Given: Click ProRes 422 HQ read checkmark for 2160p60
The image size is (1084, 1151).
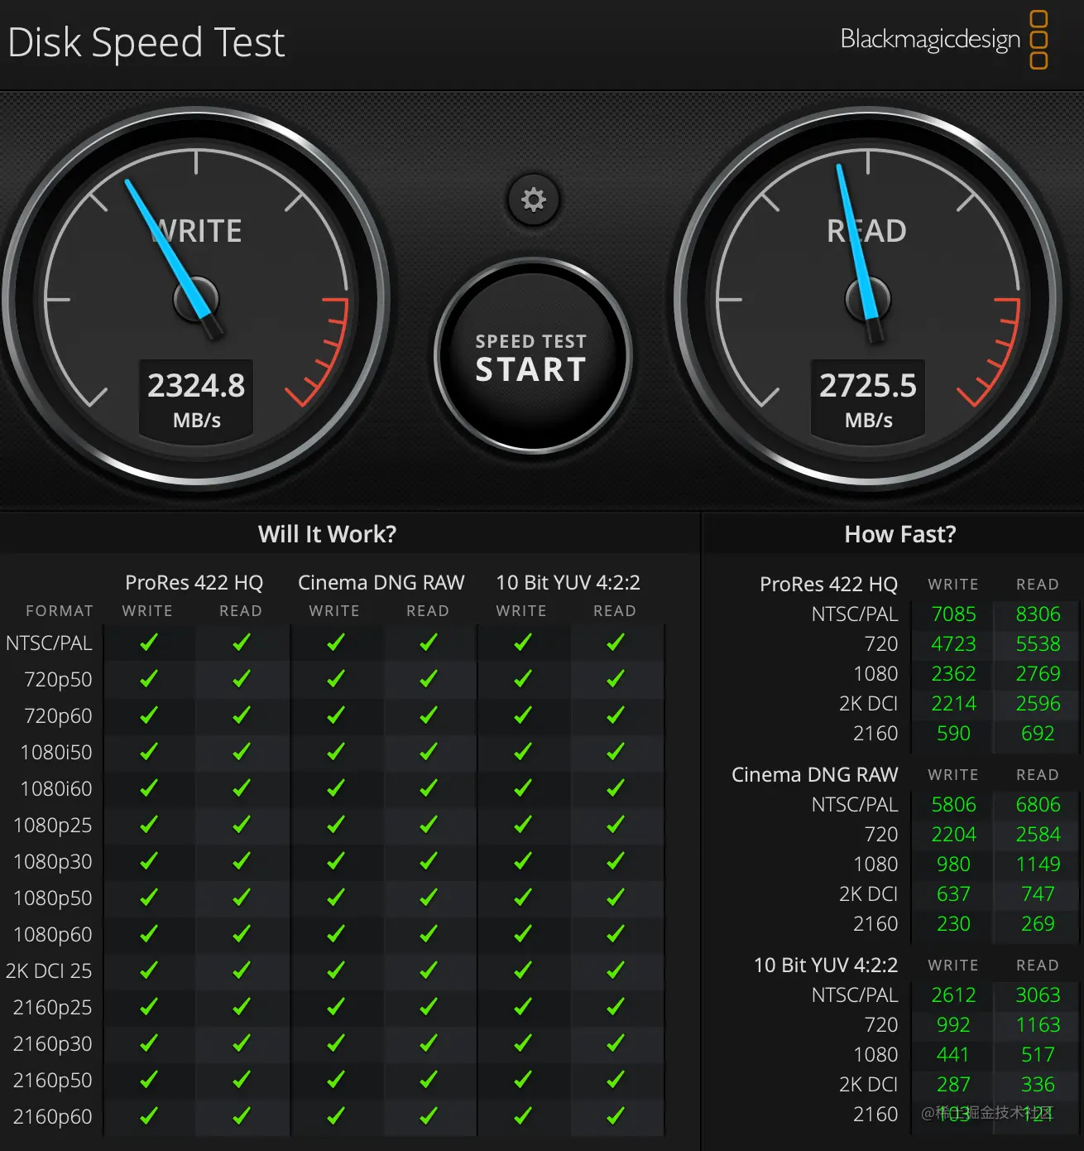Looking at the screenshot, I should [242, 1116].
